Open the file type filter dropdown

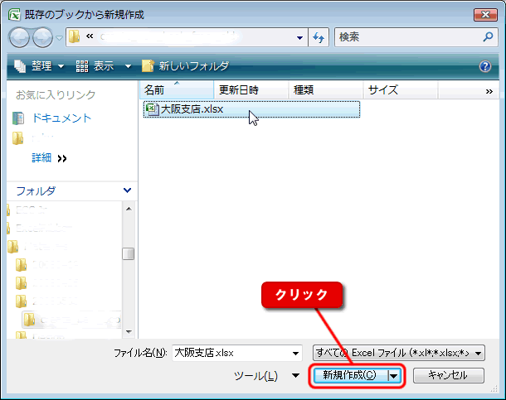coord(479,353)
